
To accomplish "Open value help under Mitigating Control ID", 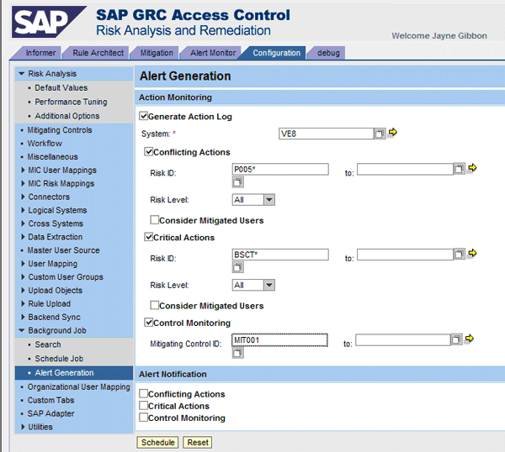I will coord(237,354).
